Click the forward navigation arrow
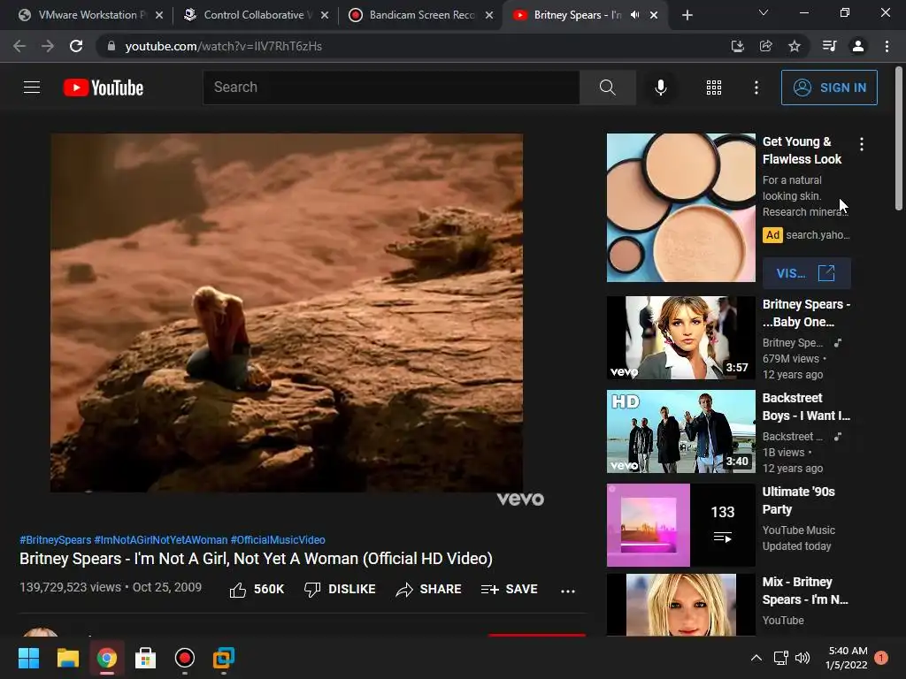This screenshot has width=906, height=679. (48, 46)
